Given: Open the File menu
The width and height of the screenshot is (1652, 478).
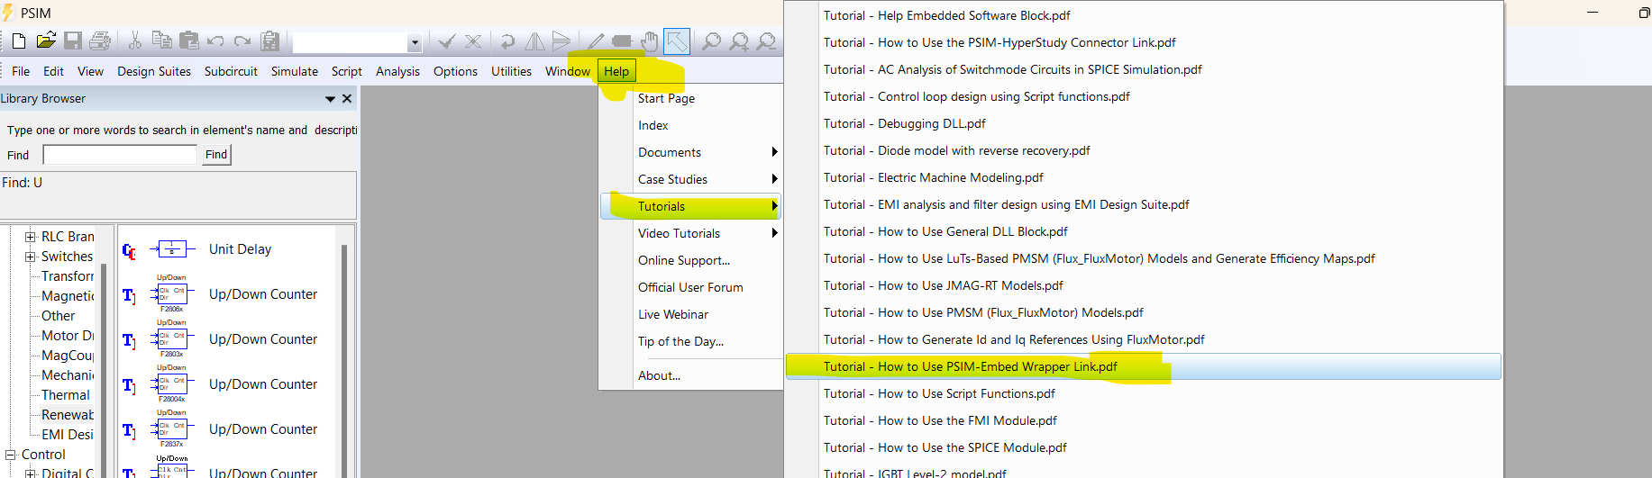Looking at the screenshot, I should point(21,71).
